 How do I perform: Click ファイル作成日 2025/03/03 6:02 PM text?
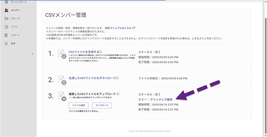coord(163,78)
